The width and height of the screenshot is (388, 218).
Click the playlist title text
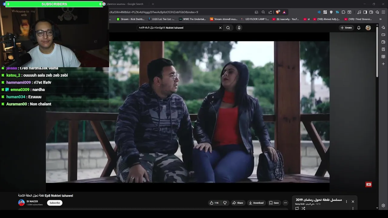[x=319, y=200]
